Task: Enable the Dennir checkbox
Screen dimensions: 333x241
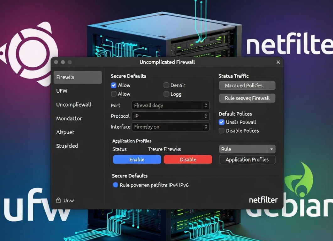Action: coord(166,85)
